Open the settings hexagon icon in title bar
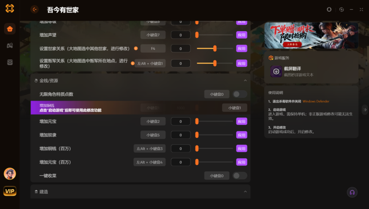This screenshot has height=209, width=369. [341, 9]
